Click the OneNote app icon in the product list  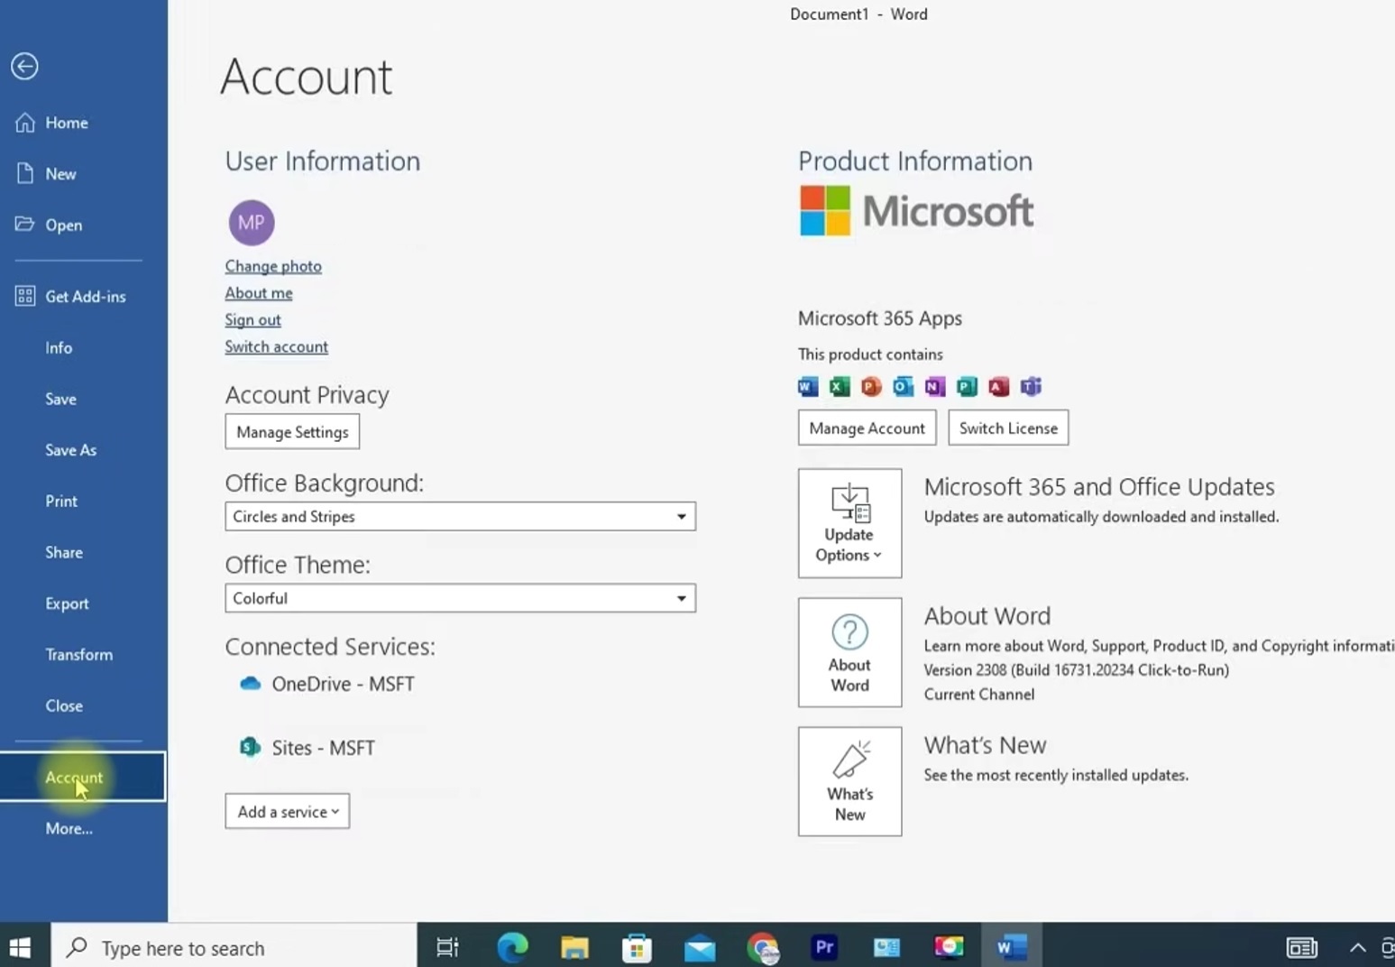[935, 387]
